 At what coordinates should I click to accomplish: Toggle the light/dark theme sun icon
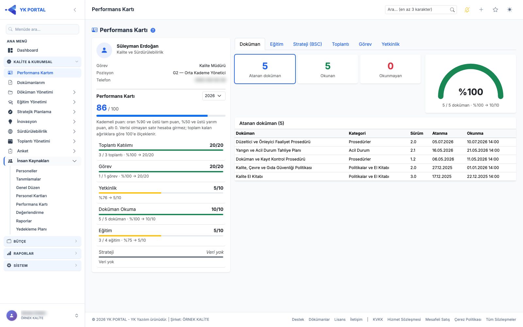click(510, 10)
